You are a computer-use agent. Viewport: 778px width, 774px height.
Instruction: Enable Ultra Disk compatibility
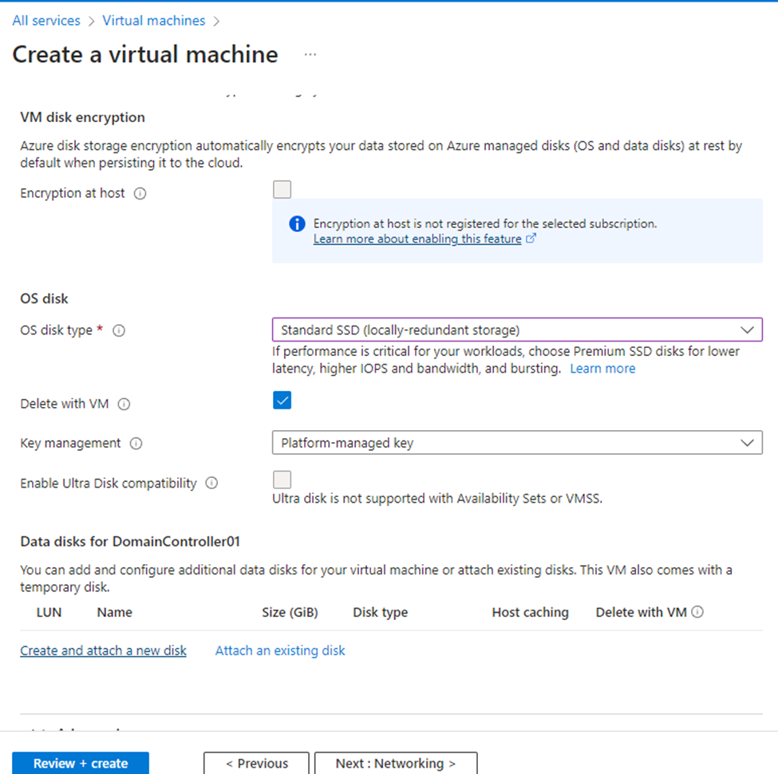point(282,479)
